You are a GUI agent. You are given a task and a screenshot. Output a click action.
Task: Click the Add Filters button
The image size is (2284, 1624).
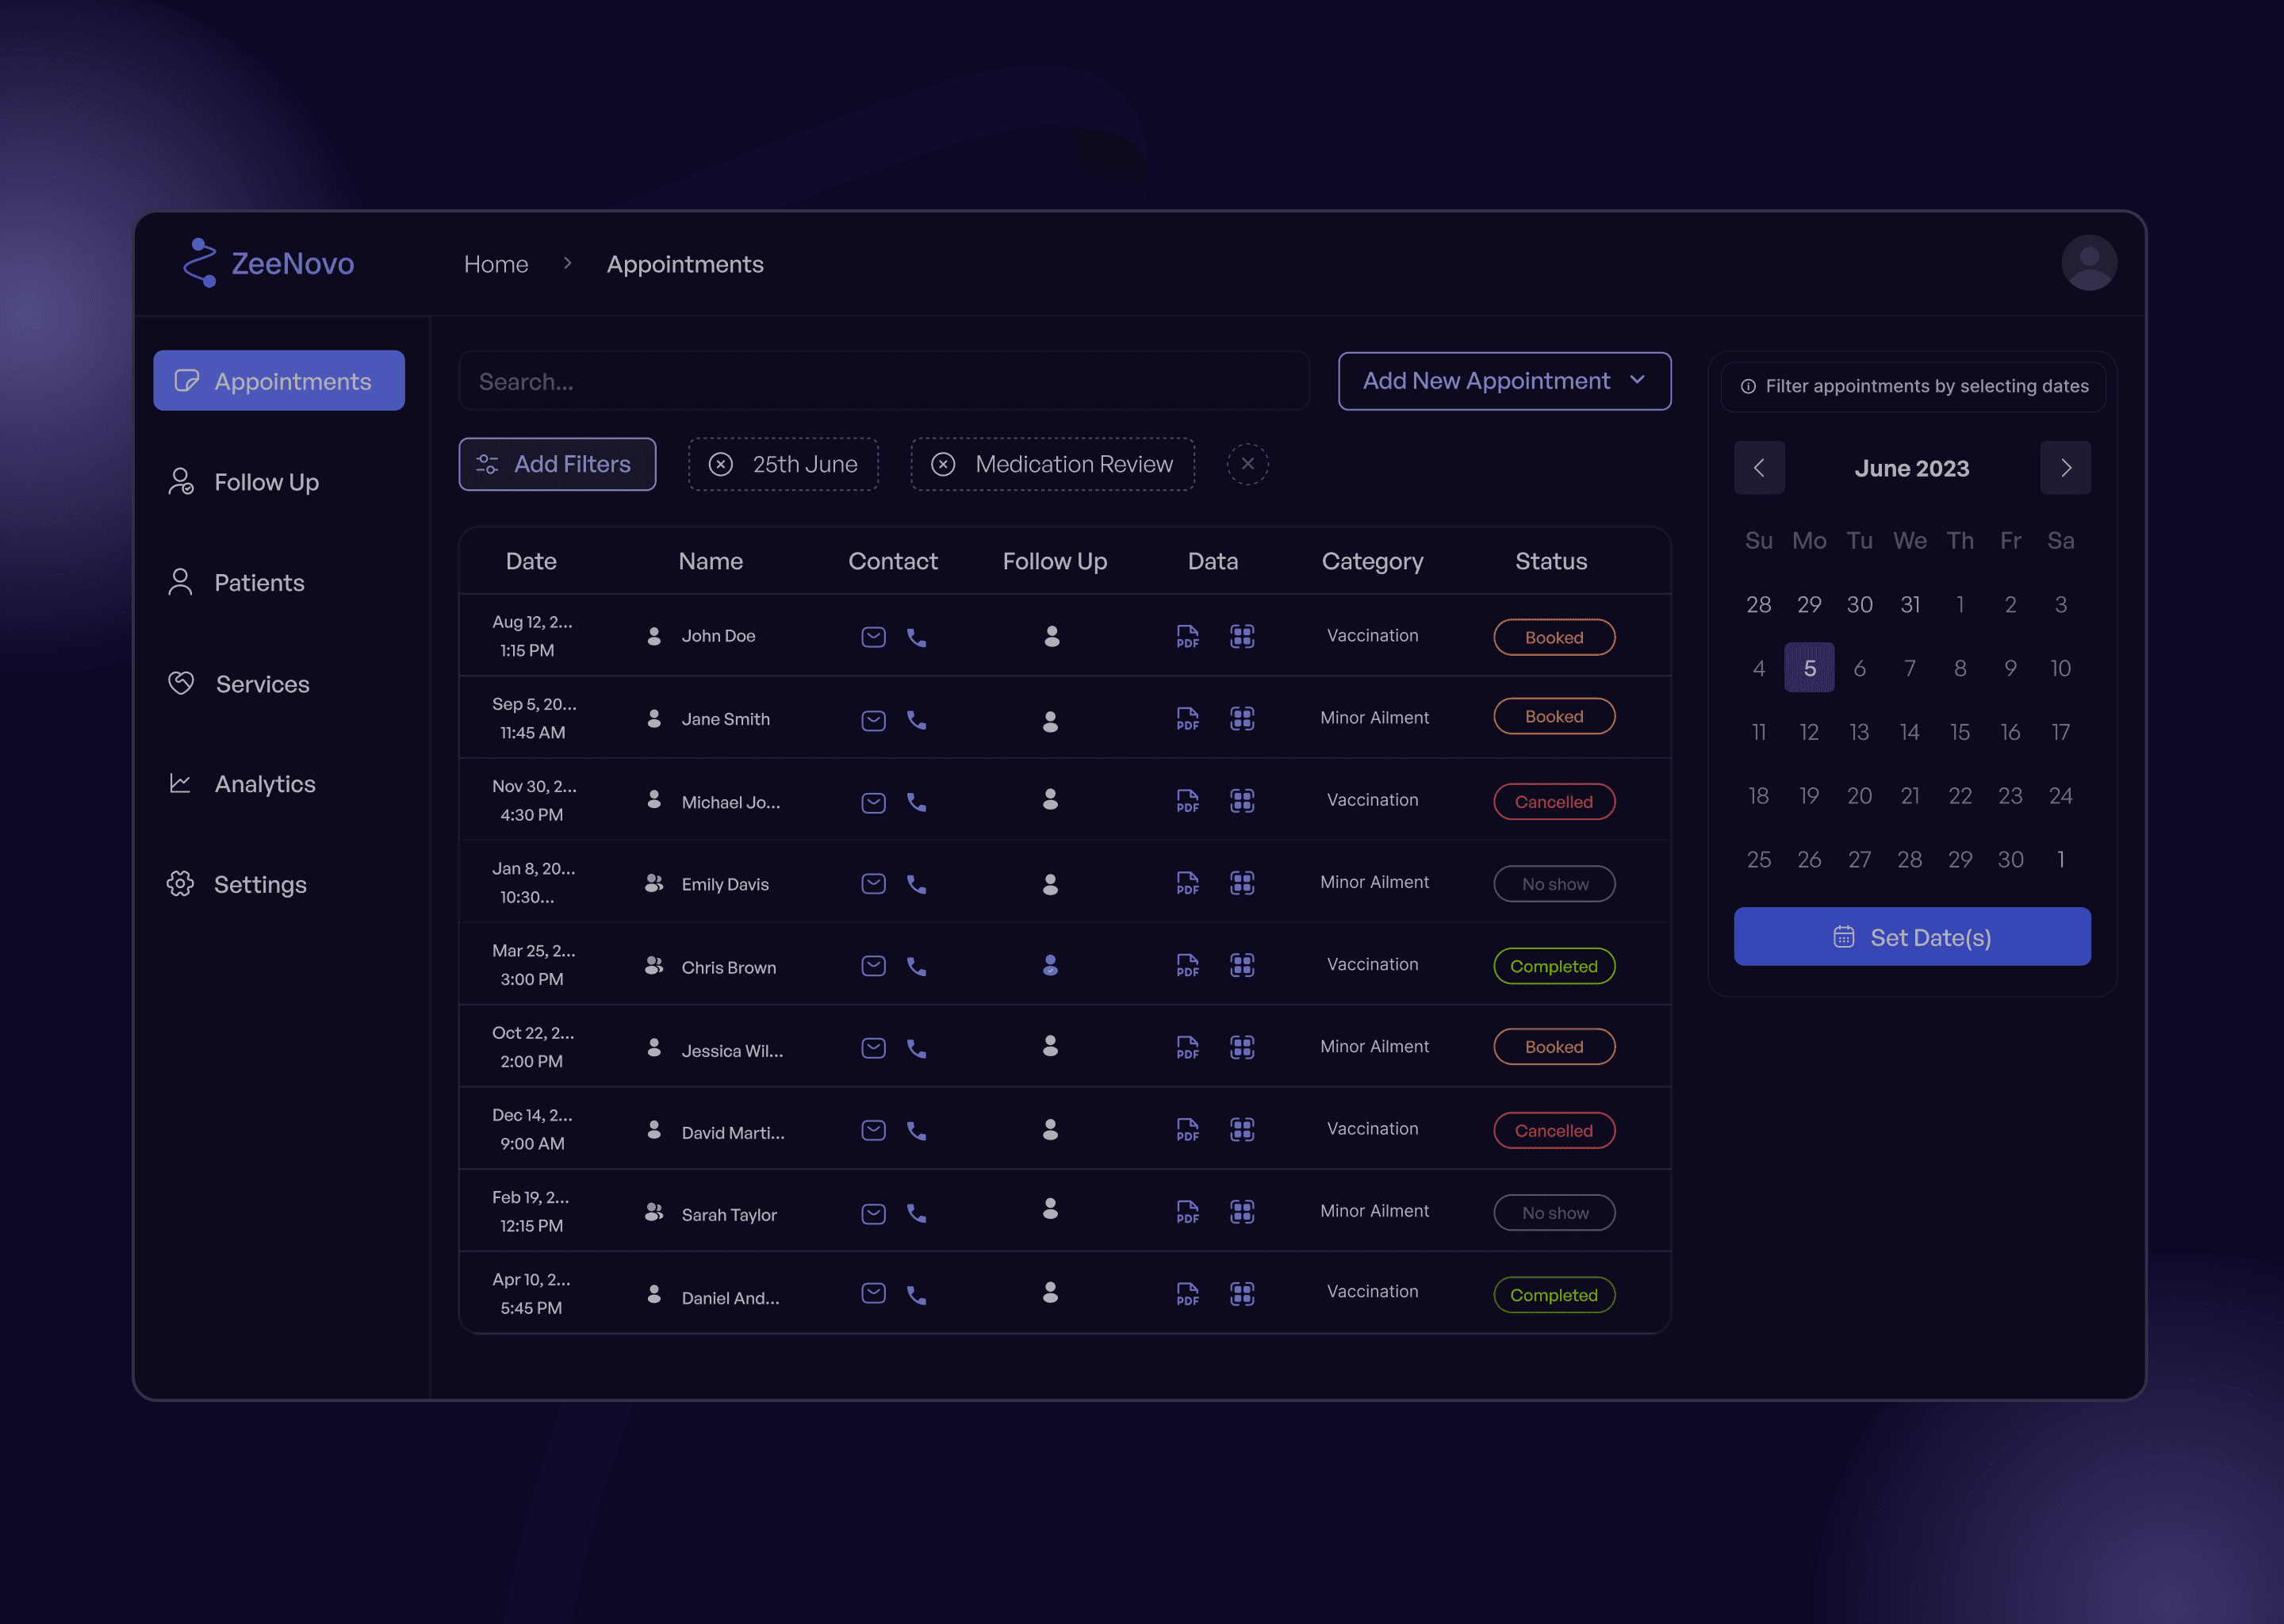(x=557, y=464)
